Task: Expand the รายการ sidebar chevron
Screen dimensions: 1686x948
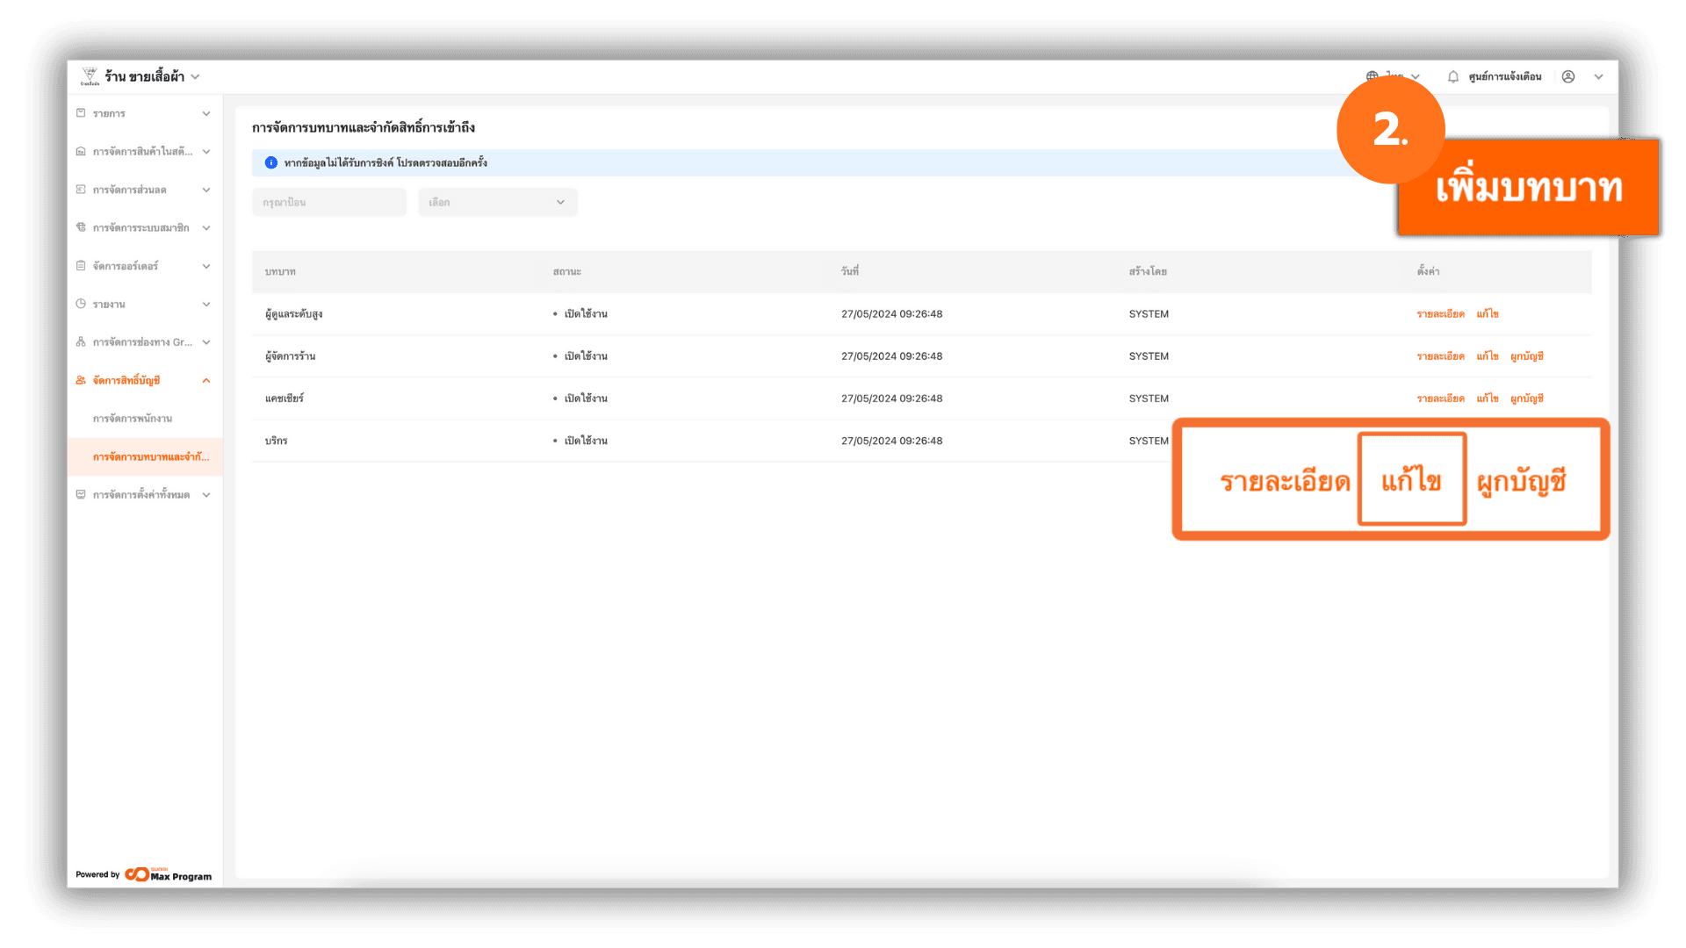Action: coord(206,113)
